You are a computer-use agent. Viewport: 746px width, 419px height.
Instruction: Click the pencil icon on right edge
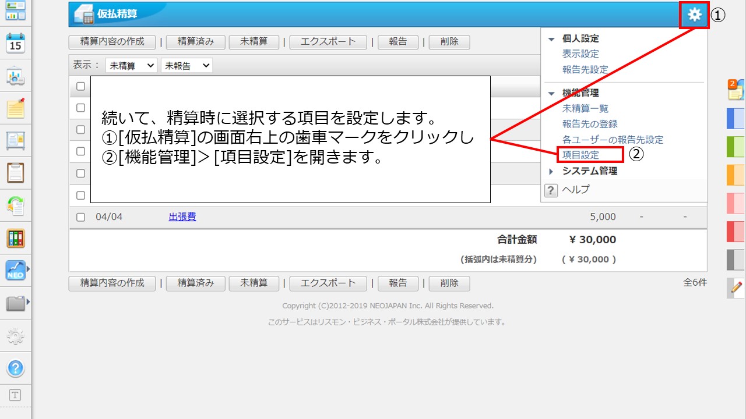point(736,287)
